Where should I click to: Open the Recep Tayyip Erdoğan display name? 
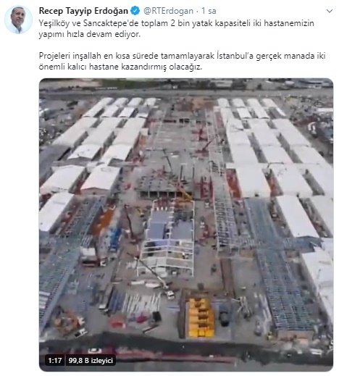[83, 11]
